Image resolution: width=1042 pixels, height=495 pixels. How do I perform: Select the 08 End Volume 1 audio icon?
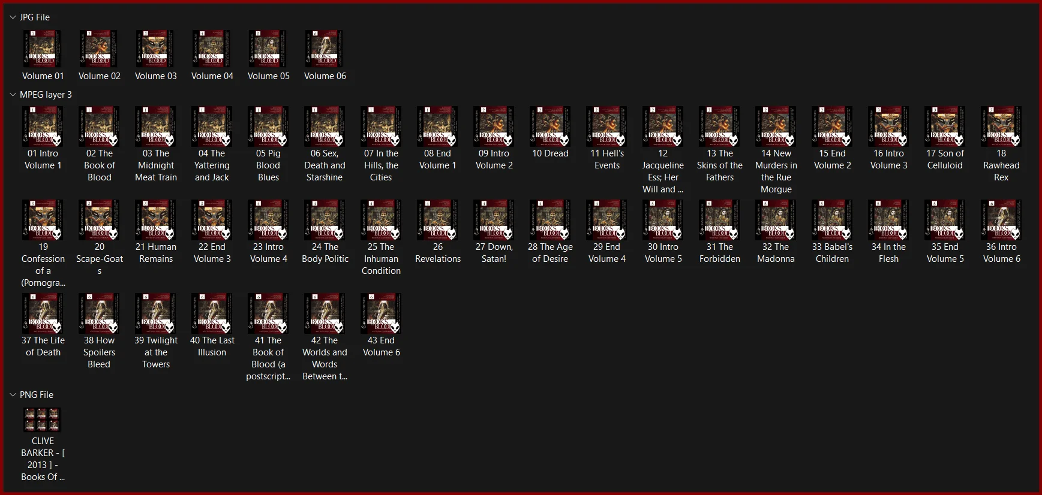coord(437,126)
